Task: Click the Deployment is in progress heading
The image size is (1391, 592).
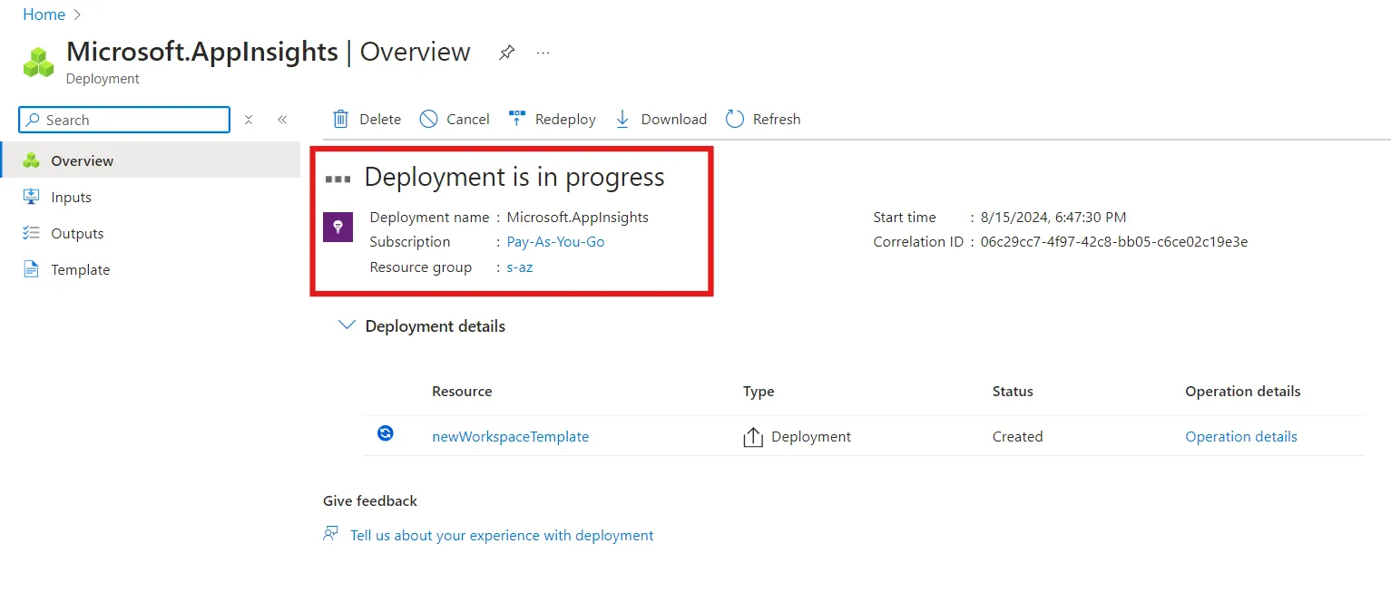Action: [514, 178]
